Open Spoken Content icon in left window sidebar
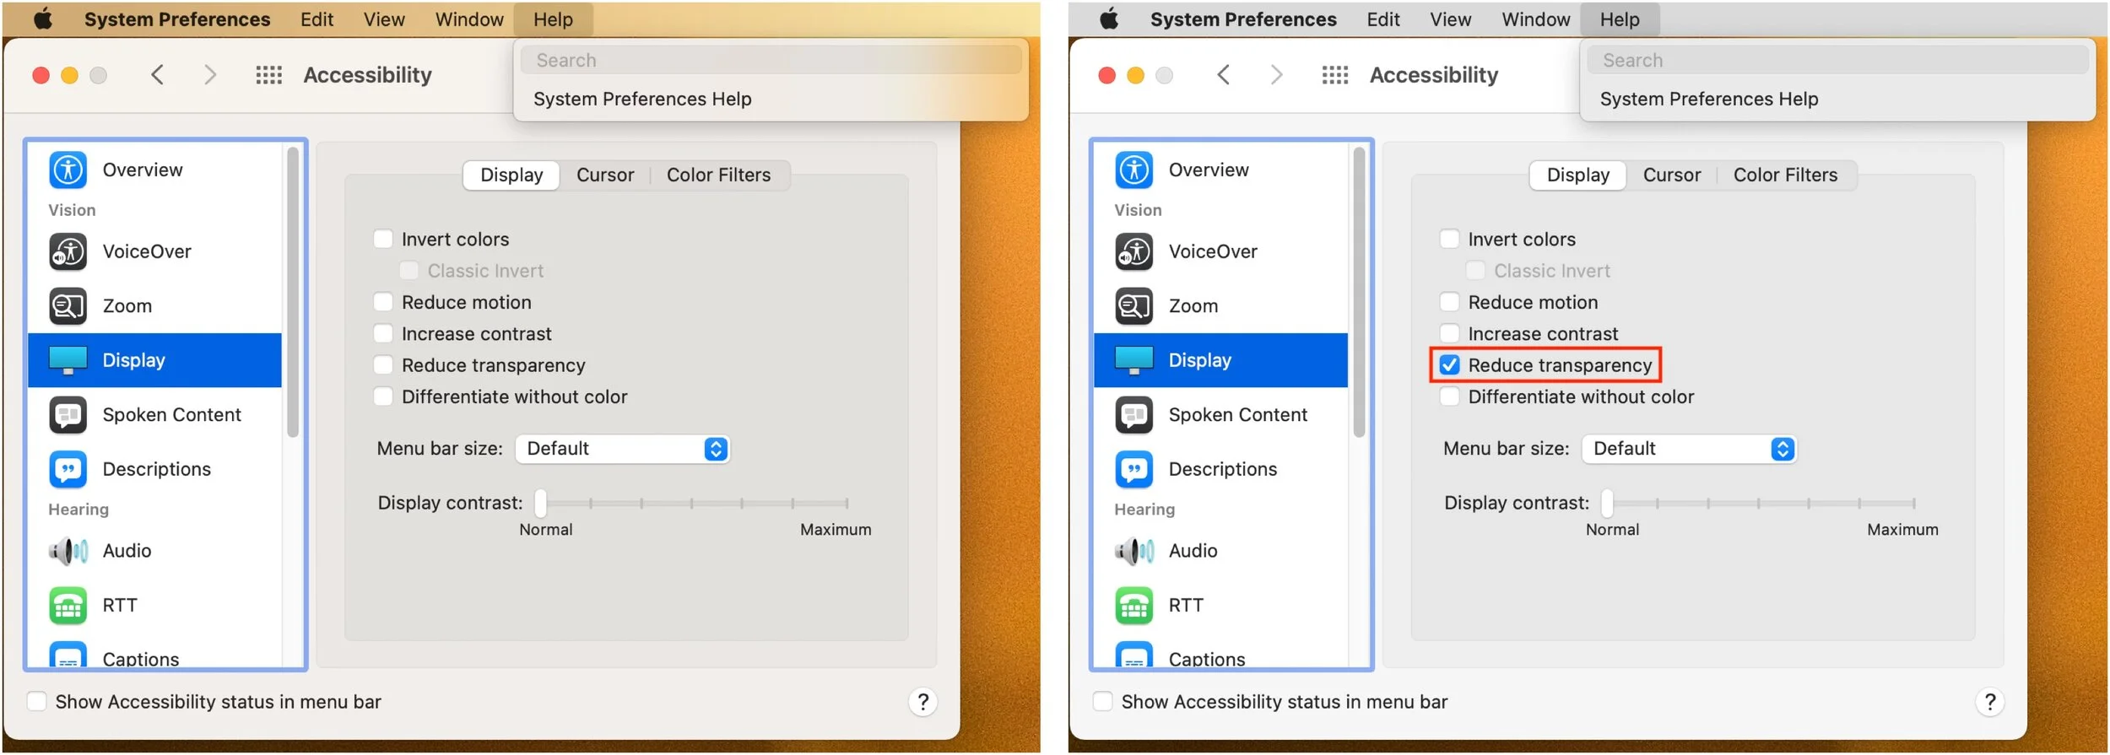The height and width of the screenshot is (755, 2110). [x=68, y=415]
